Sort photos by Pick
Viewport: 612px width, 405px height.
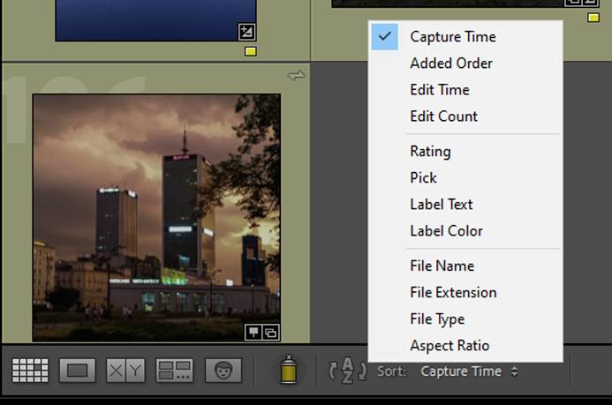coord(465,177)
